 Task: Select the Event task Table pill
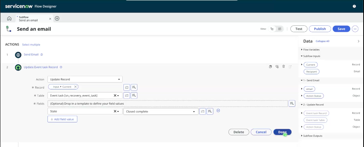(x=315, y=120)
